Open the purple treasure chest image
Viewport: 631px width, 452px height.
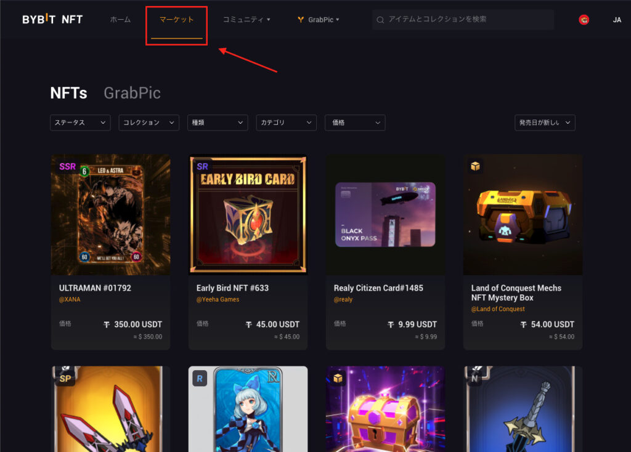pos(386,409)
